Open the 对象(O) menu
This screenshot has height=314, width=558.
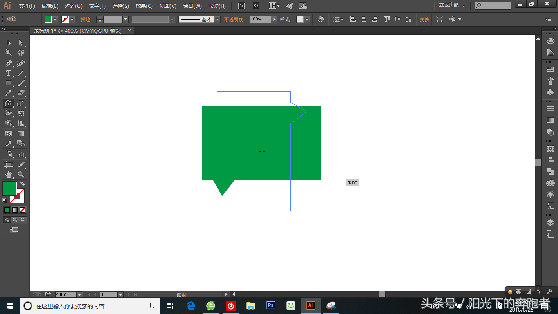[74, 6]
